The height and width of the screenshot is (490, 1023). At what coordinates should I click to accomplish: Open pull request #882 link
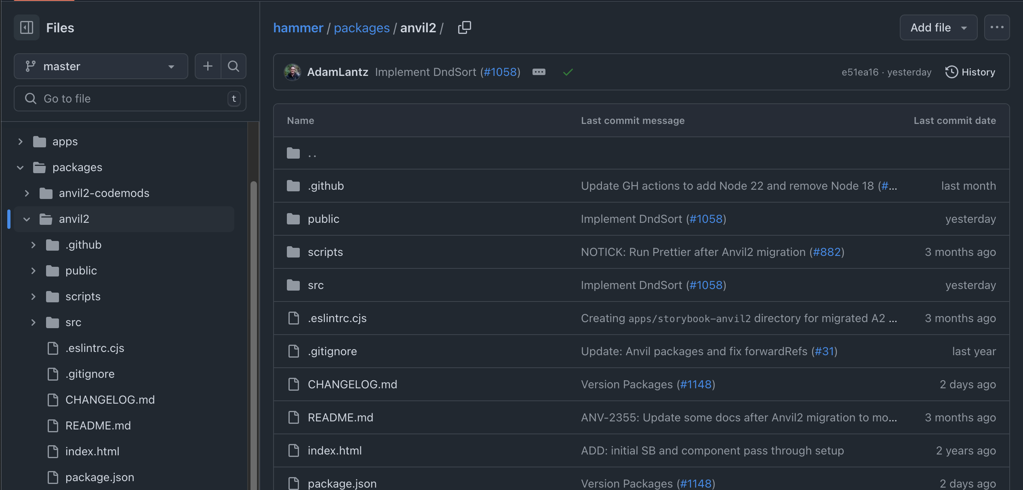pyautogui.click(x=827, y=252)
